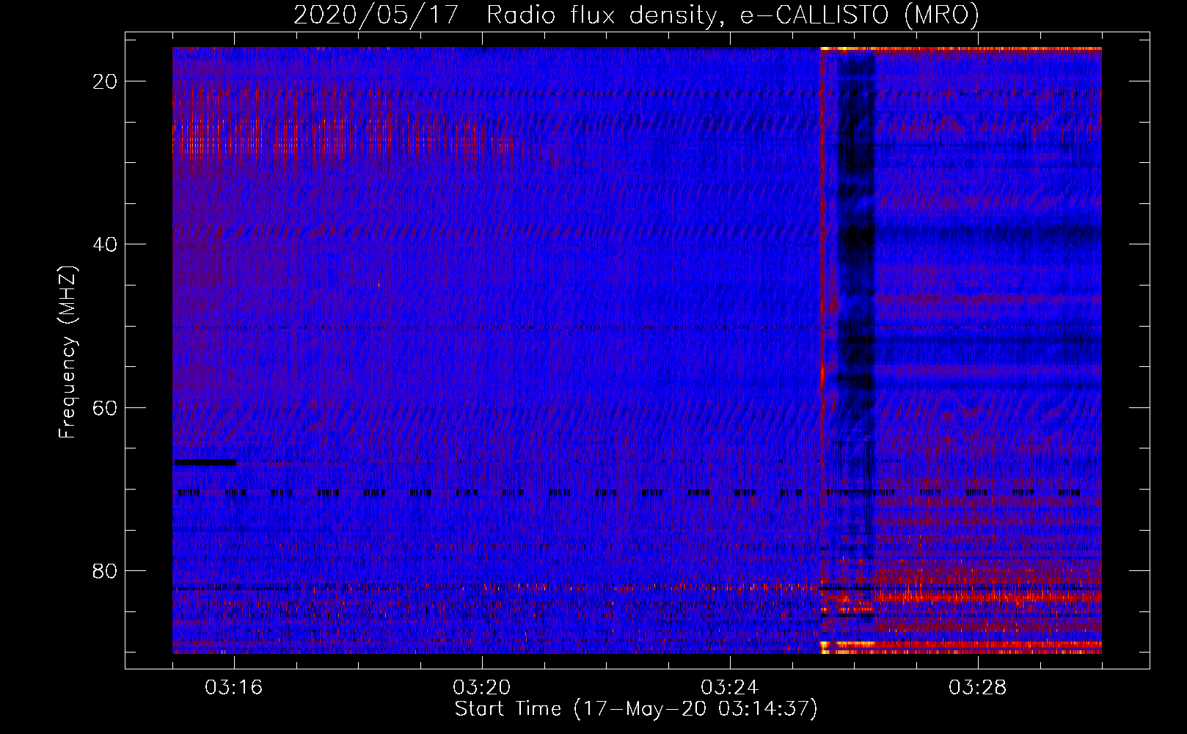Click the 03:24 time tick label
Image resolution: width=1187 pixels, height=734 pixels.
point(730,688)
